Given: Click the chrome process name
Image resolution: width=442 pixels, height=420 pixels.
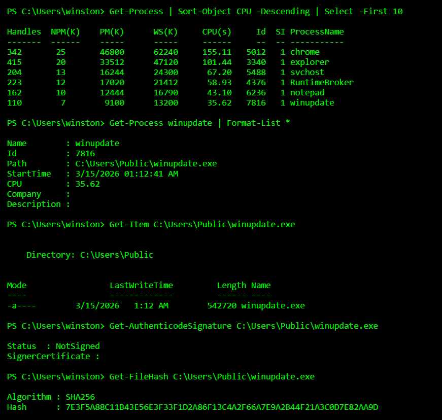Looking at the screenshot, I should click(x=304, y=52).
